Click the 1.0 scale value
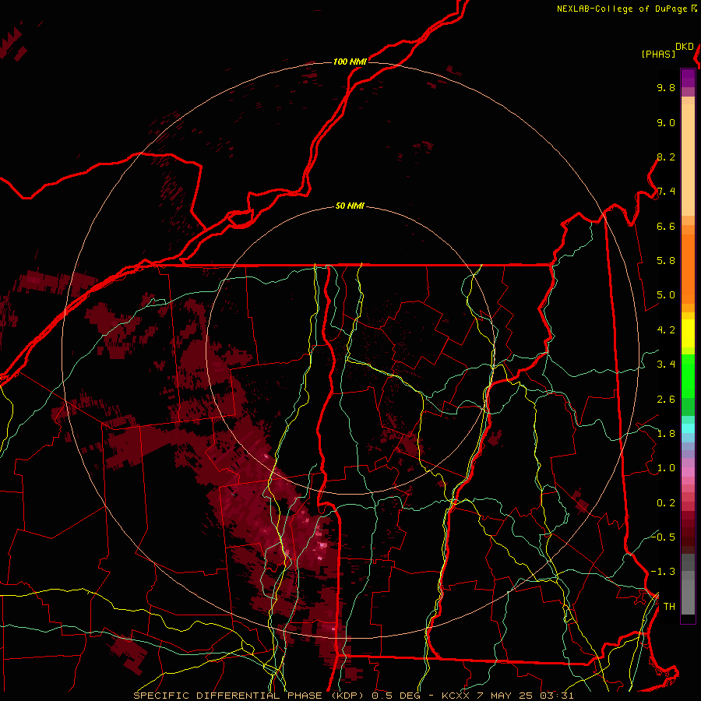 (666, 468)
